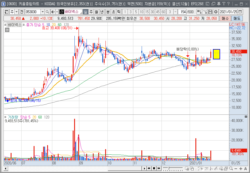This screenshot has width=250, height=173.
Task: Save chart with floppy disk icon
Action: pyautogui.click(x=210, y=12)
